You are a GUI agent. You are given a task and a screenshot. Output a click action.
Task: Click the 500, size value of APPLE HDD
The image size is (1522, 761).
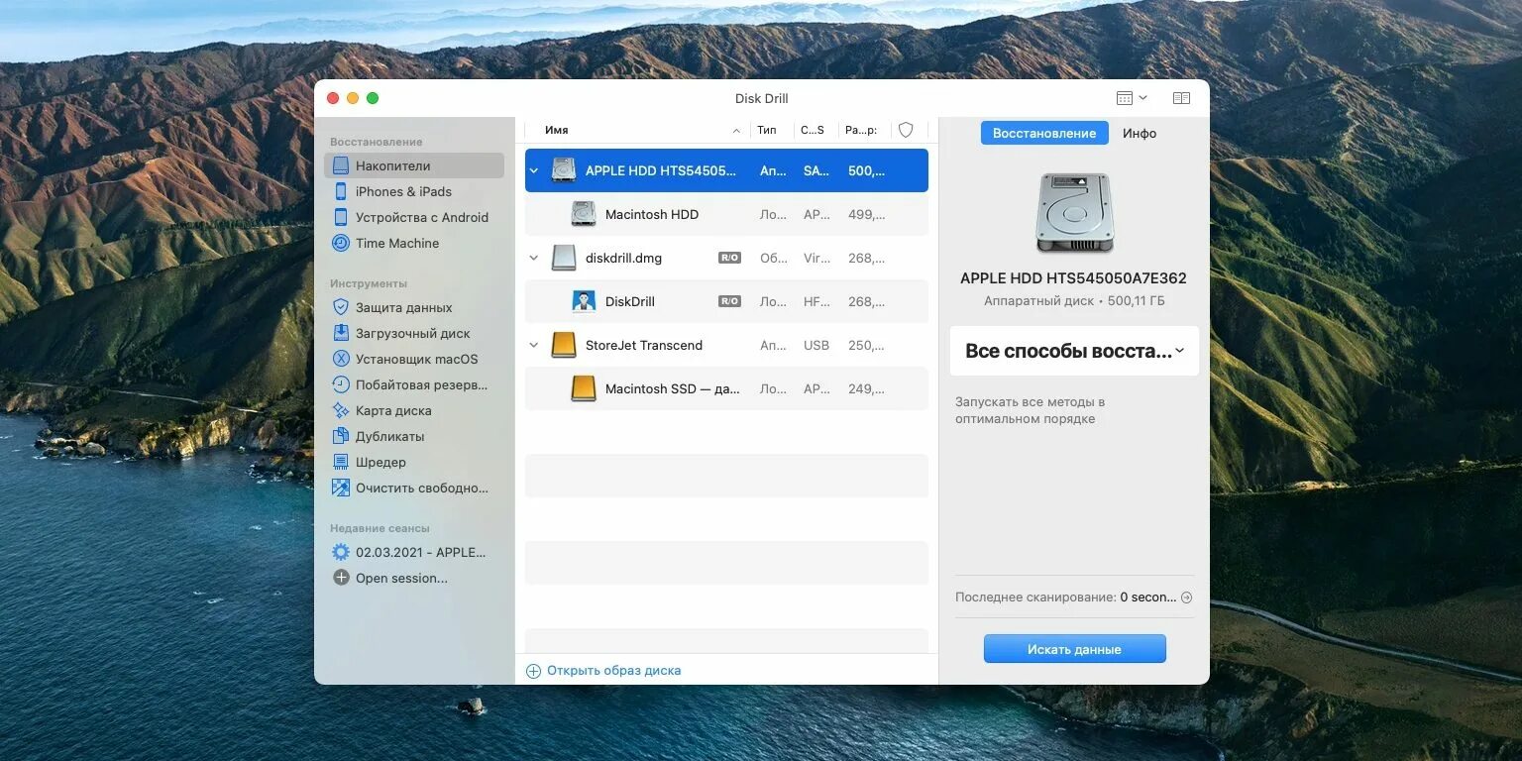pos(867,170)
